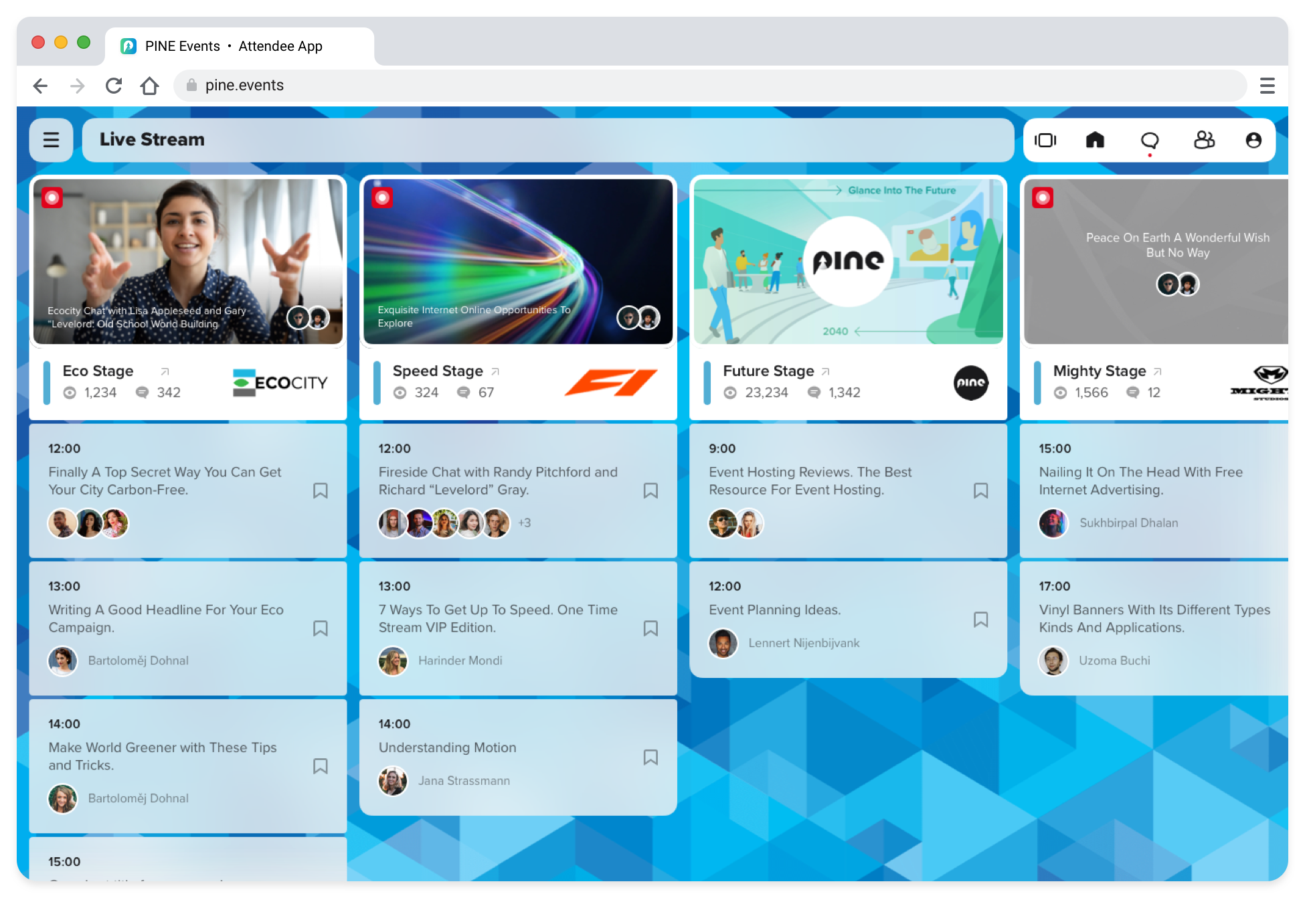Image resolution: width=1305 pixels, height=898 pixels.
Task: Go to home via house icon
Action: (x=1095, y=140)
